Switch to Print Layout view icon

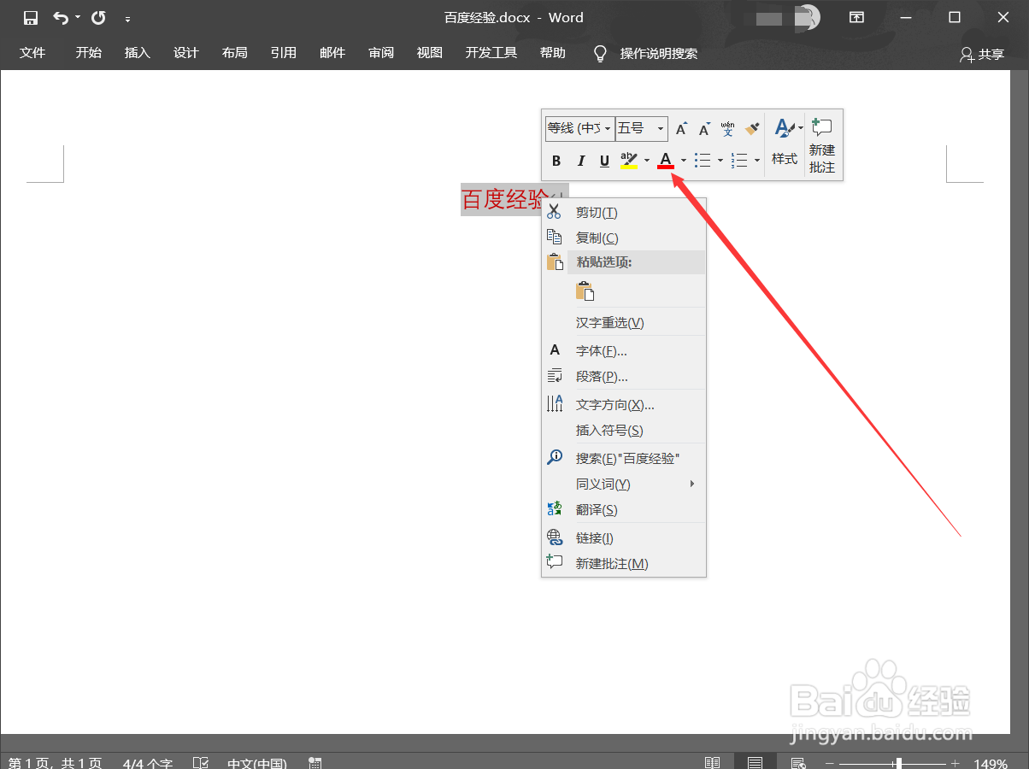tap(755, 762)
